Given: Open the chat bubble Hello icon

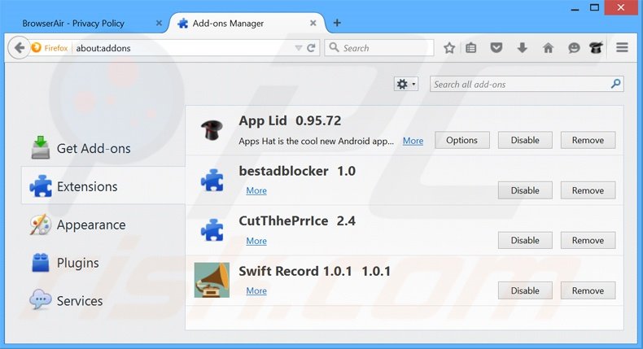Looking at the screenshot, I should tap(574, 48).
